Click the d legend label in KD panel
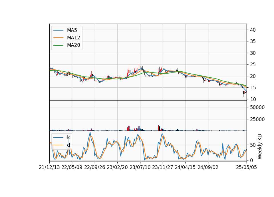Viewport: 274px width, 197px height. 68,145
